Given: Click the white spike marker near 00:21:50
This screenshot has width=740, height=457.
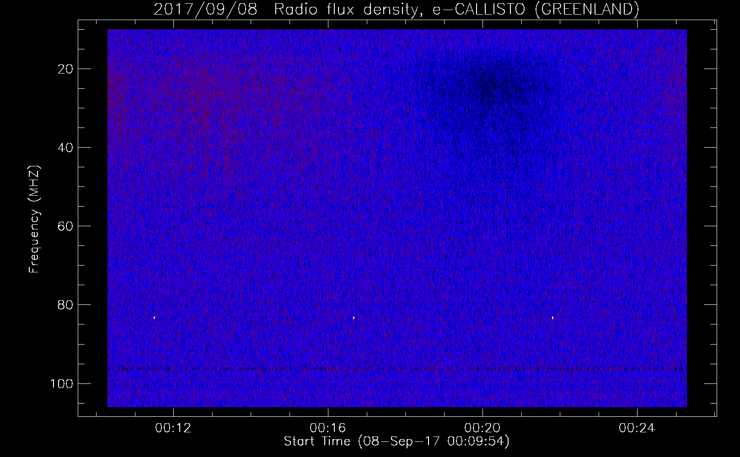Looking at the screenshot, I should click(x=552, y=318).
